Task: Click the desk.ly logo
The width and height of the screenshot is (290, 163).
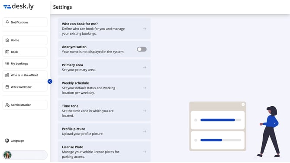Action: [19, 7]
